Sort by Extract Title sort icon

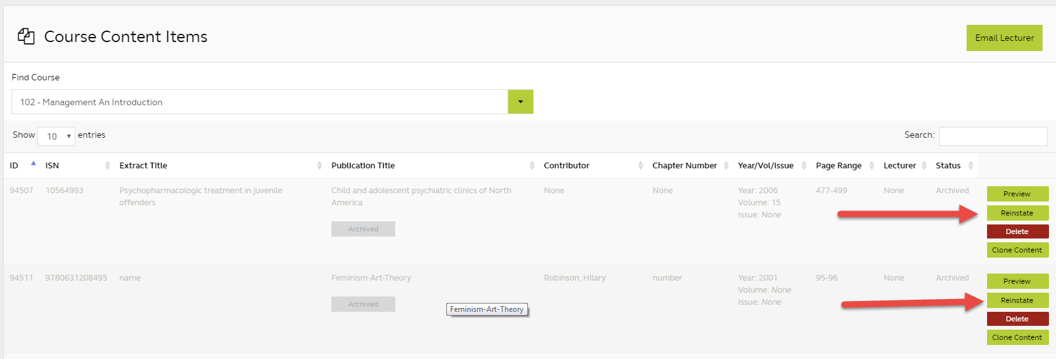click(319, 166)
